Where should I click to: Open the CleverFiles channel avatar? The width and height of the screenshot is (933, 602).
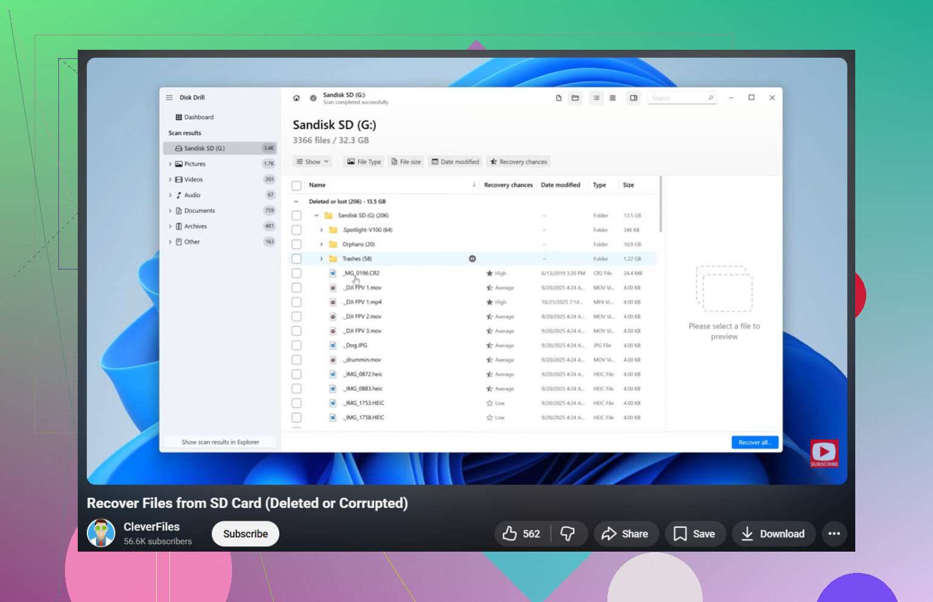click(x=101, y=533)
